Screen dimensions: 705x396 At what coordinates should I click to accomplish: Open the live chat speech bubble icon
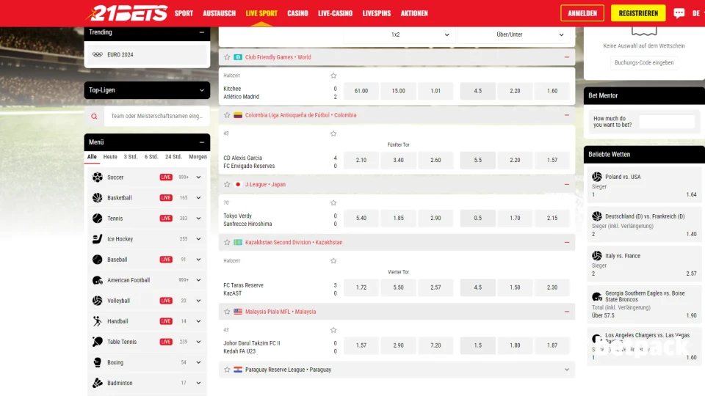click(x=679, y=13)
